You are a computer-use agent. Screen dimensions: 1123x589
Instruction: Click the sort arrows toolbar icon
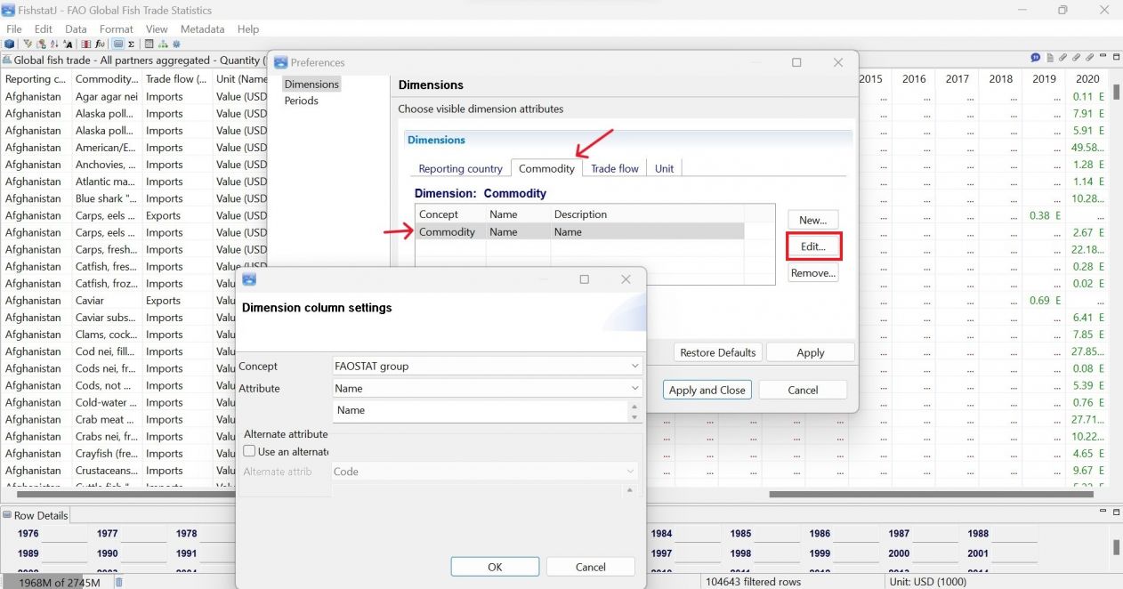54,44
